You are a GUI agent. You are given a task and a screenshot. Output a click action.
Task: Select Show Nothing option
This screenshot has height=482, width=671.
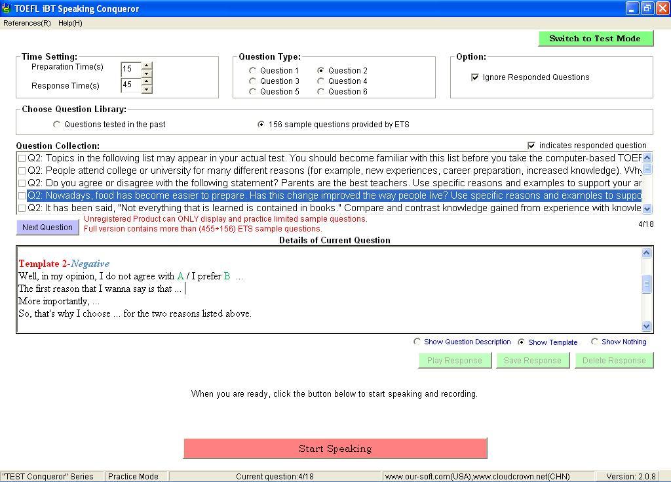pyautogui.click(x=594, y=342)
